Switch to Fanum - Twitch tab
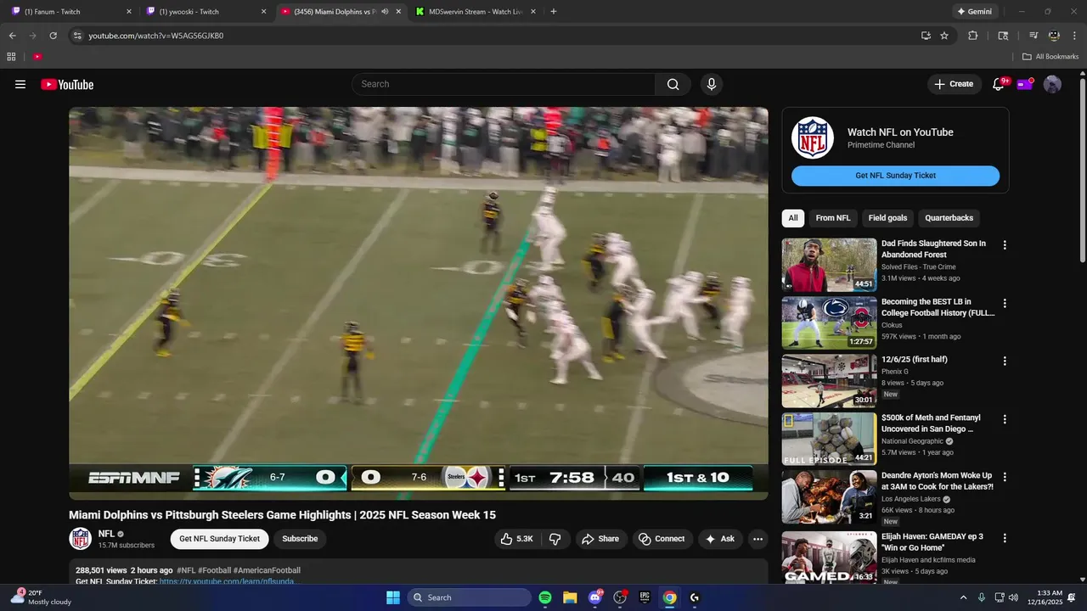 pos(71,12)
